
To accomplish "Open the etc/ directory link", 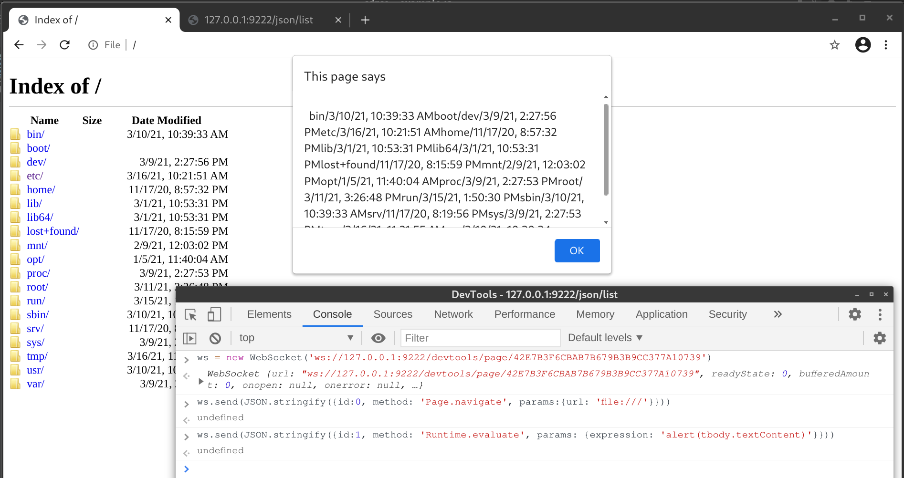I will [35, 176].
